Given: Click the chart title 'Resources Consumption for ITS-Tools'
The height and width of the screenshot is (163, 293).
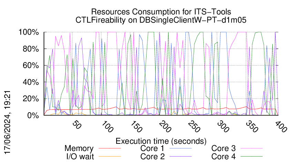Looking at the screenshot, I should [x=161, y=12].
